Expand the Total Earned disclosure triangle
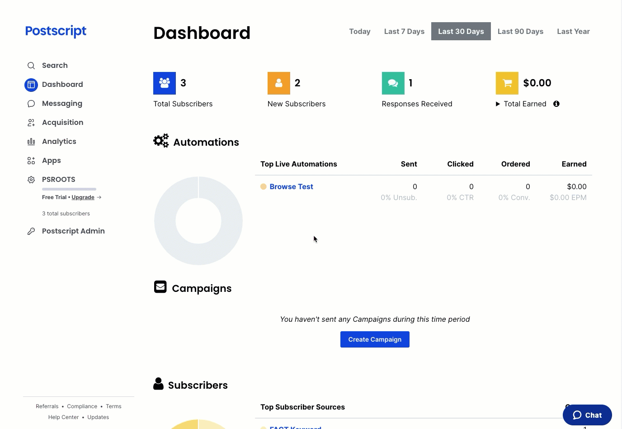Screen dimensions: 622x429 coord(498,104)
